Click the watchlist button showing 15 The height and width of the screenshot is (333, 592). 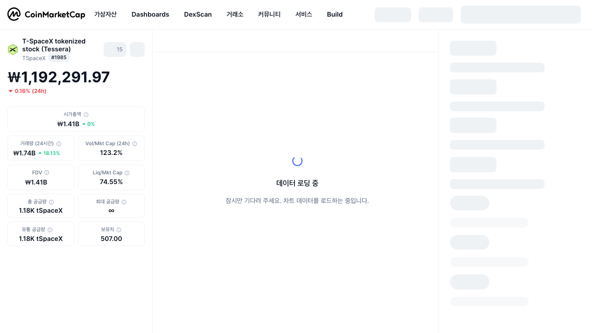pos(115,49)
